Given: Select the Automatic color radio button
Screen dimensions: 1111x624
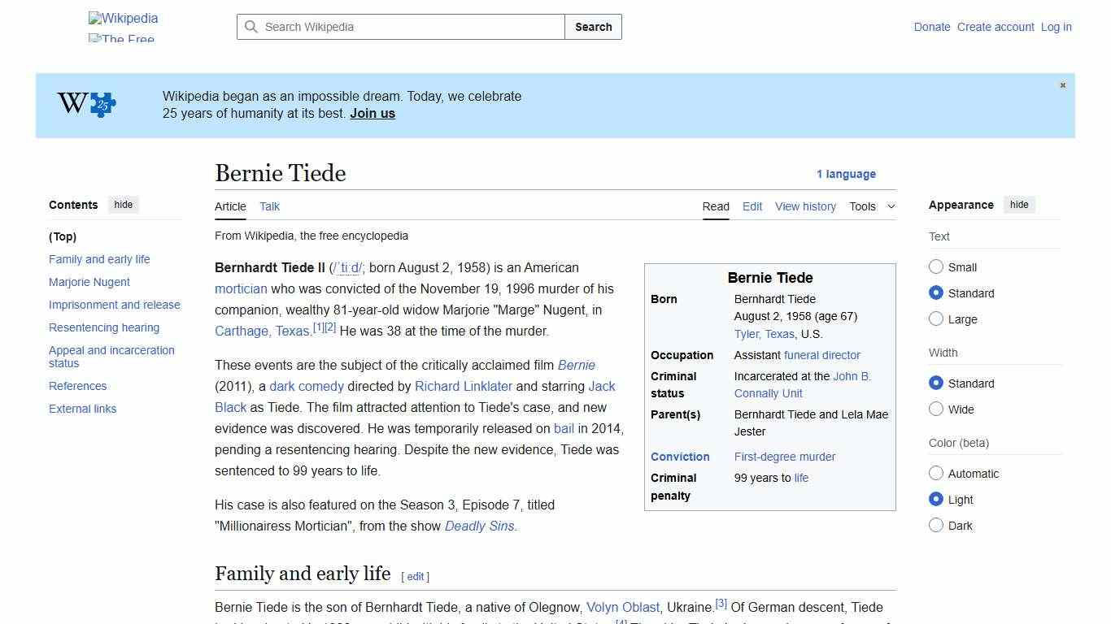Looking at the screenshot, I should coord(936,473).
